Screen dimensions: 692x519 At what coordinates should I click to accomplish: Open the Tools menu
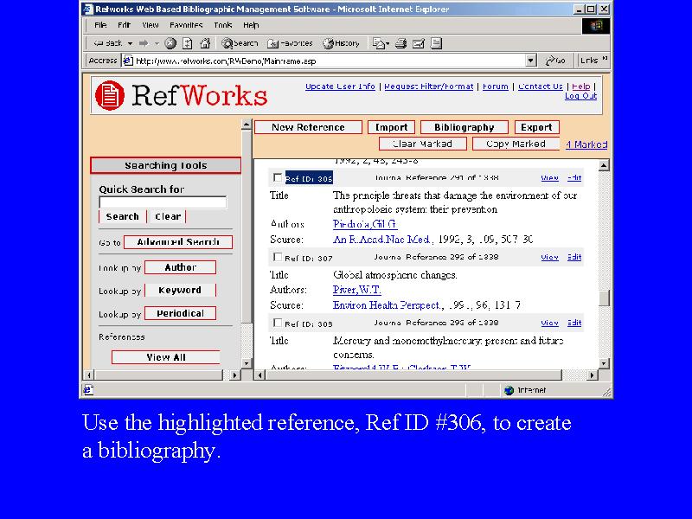tap(223, 25)
